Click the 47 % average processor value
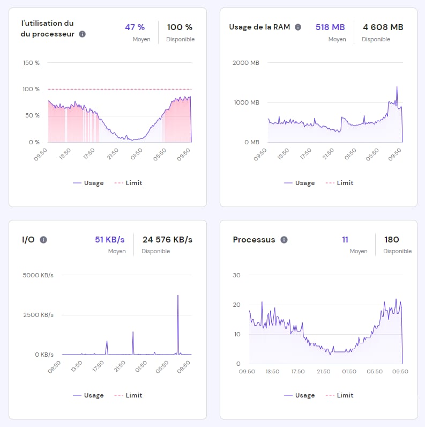This screenshot has width=425, height=427. [x=135, y=27]
